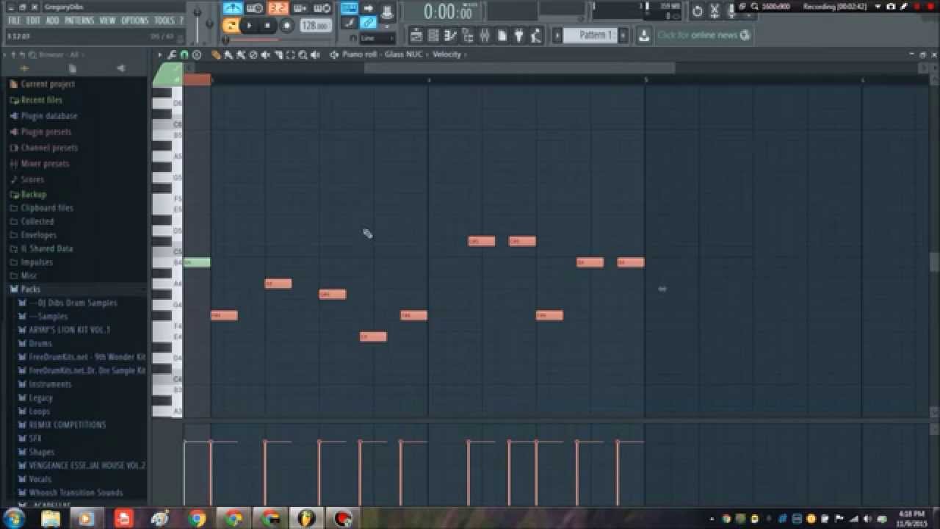940x529 pixels.
Task: Toggle typing keyboard to piano button
Action: (350, 8)
